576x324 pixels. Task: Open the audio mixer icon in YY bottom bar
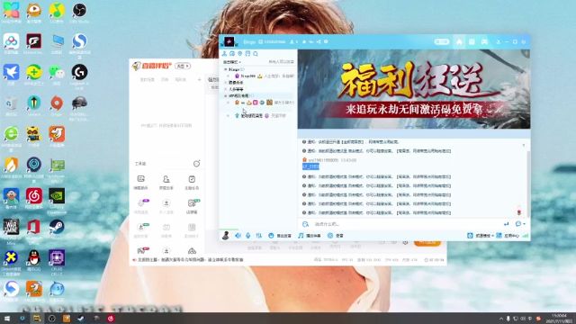pyautogui.click(x=259, y=236)
